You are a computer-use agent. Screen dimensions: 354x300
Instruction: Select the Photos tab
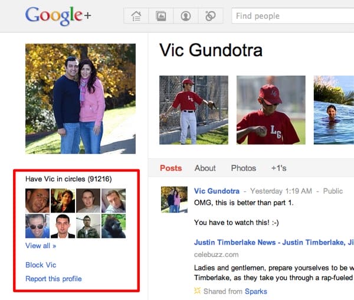[x=244, y=168]
